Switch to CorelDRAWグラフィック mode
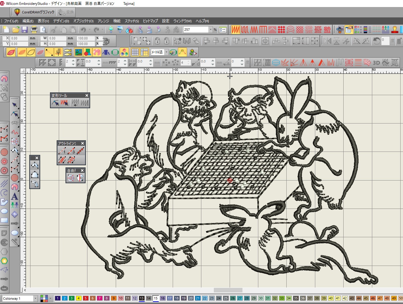The width and height of the screenshot is (403, 304). point(34,12)
